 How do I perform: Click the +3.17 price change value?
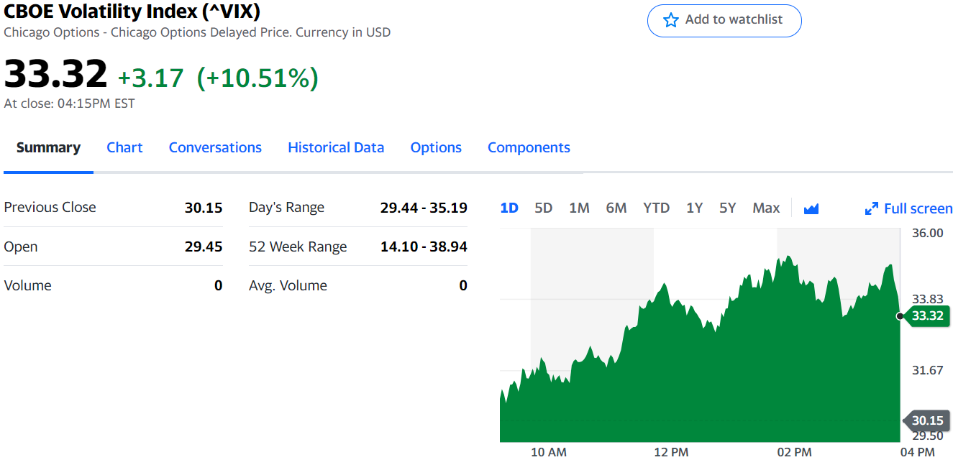click(151, 78)
